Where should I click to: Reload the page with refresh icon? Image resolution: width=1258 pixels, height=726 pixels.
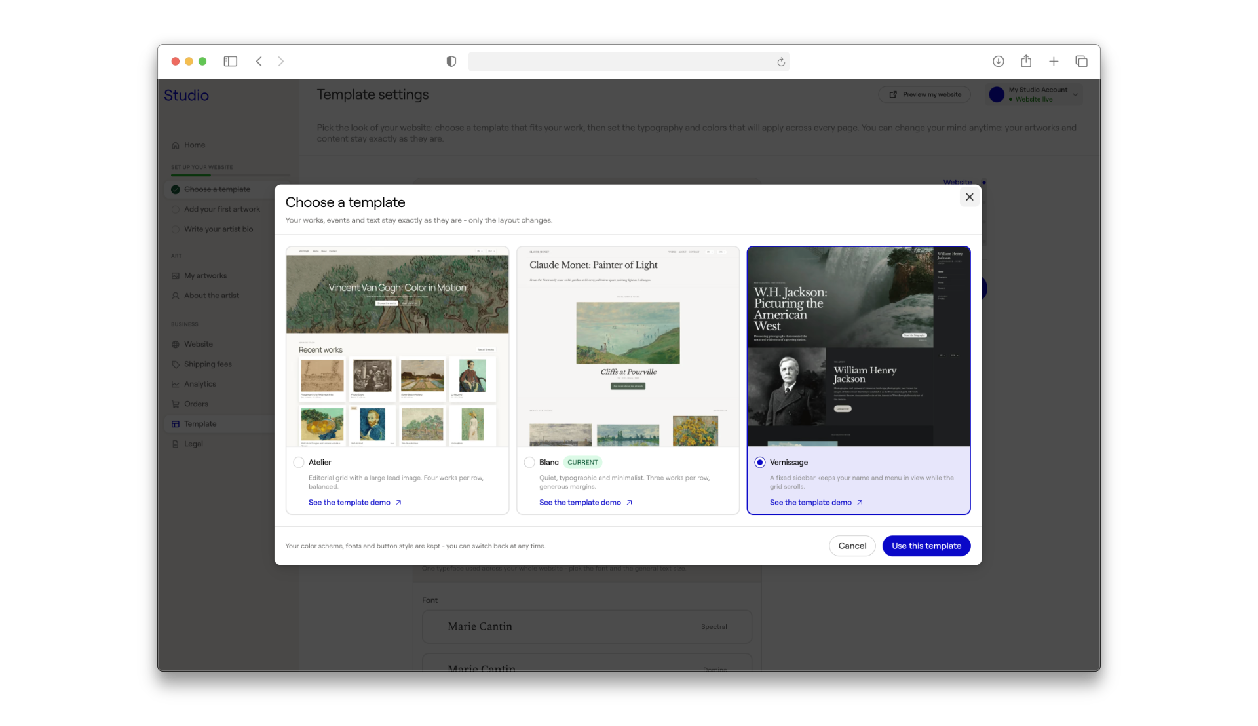[781, 62]
